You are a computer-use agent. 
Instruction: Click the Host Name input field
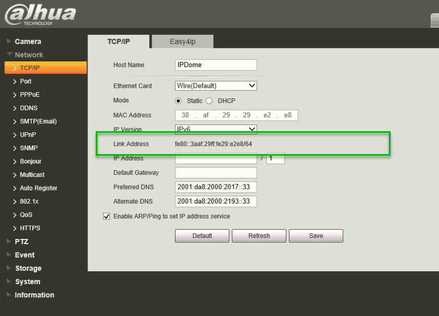(216, 65)
